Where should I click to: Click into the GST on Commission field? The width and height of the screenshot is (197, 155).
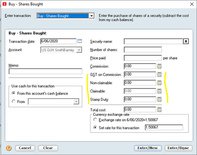[140, 74]
